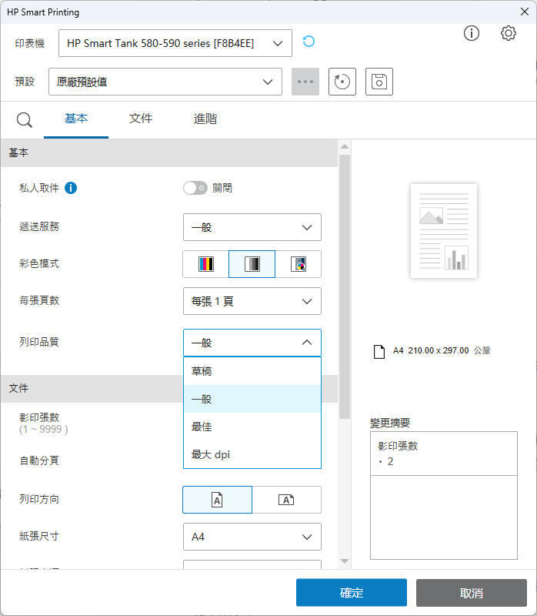Click the page preview thumbnail
537x616 pixels.
(444, 231)
